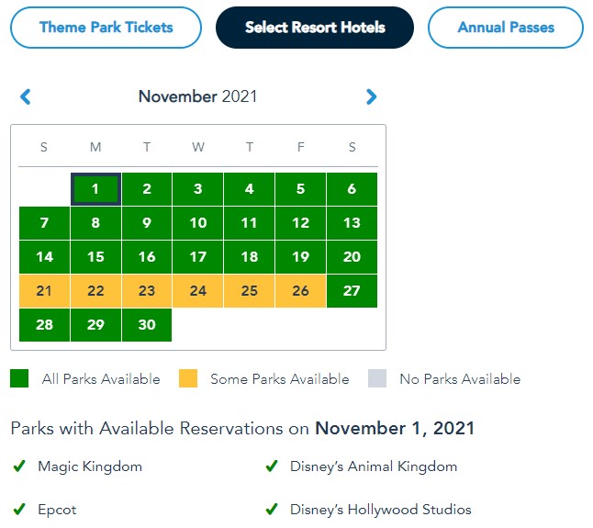The image size is (593, 528).
Task: Choose the Annual Passes tab
Action: point(506,28)
